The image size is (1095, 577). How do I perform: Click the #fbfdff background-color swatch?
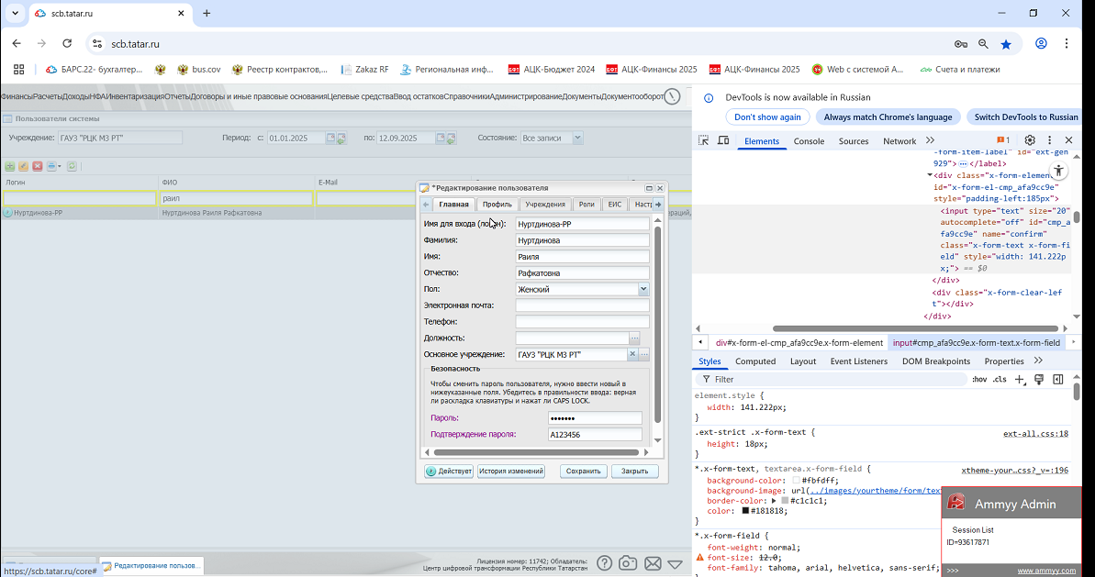pyautogui.click(x=796, y=481)
